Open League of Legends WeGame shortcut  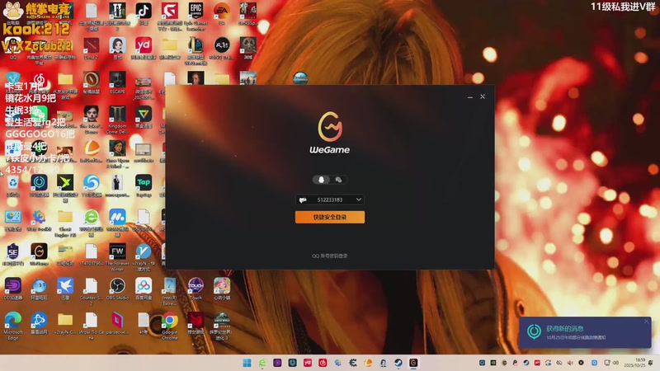tap(196, 50)
